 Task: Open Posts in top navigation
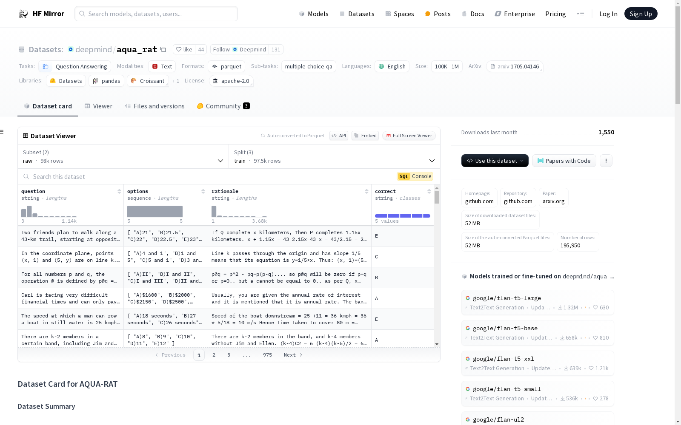(x=438, y=14)
